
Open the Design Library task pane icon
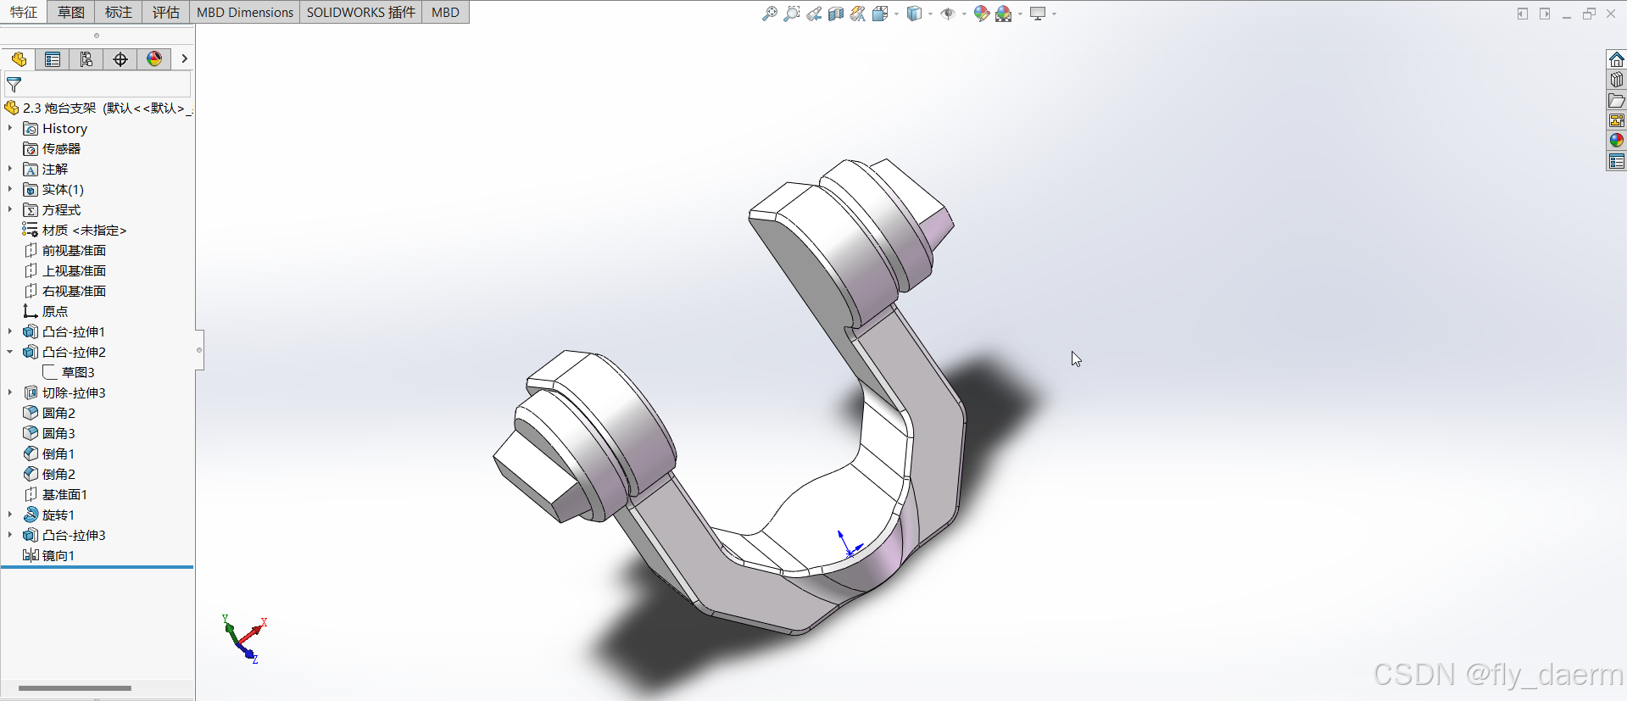pyautogui.click(x=1617, y=80)
